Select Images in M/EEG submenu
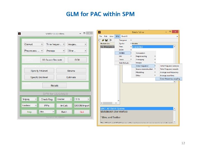Screen dimensions: 201x150 pyautogui.click(x=143, y=62)
